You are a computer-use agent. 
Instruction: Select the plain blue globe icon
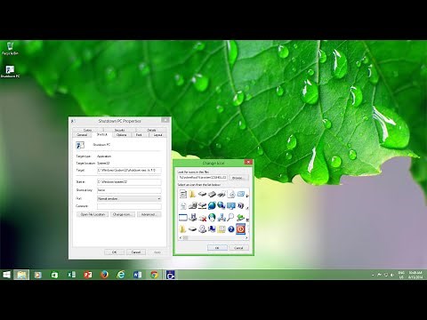212,205
